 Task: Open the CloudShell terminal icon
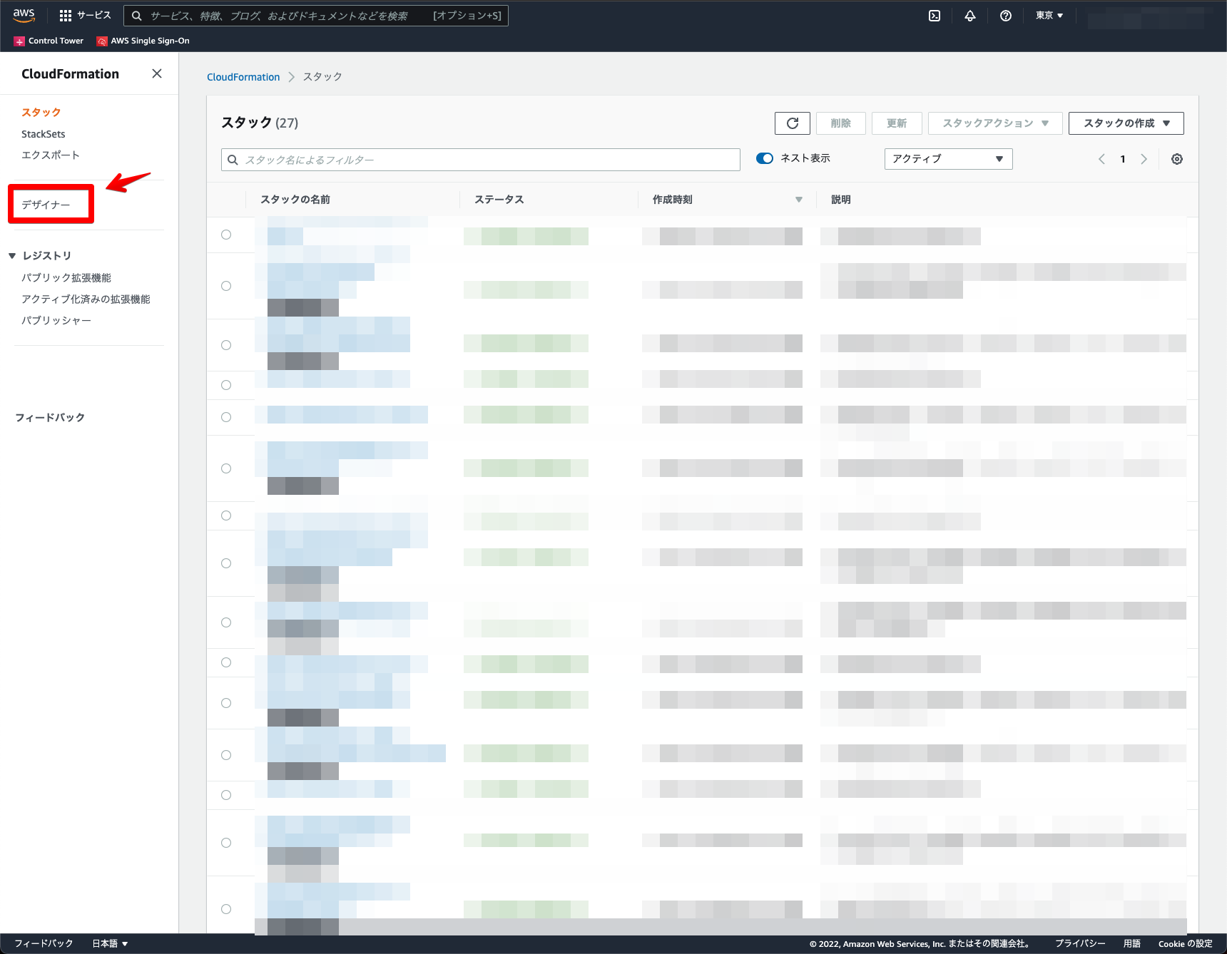click(935, 16)
